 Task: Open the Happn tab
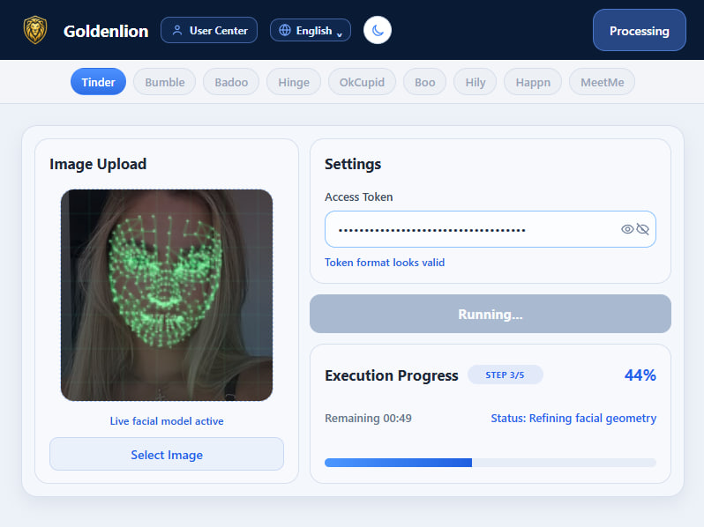click(533, 82)
